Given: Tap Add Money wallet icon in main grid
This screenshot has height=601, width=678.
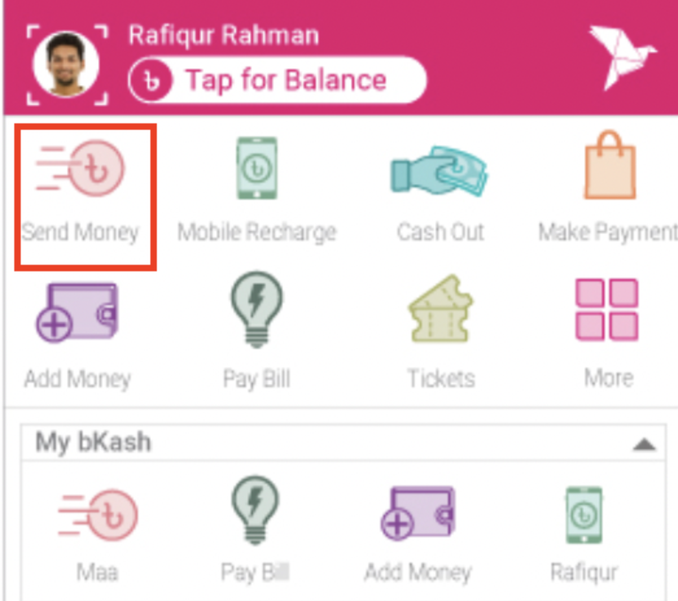Looking at the screenshot, I should (x=77, y=312).
